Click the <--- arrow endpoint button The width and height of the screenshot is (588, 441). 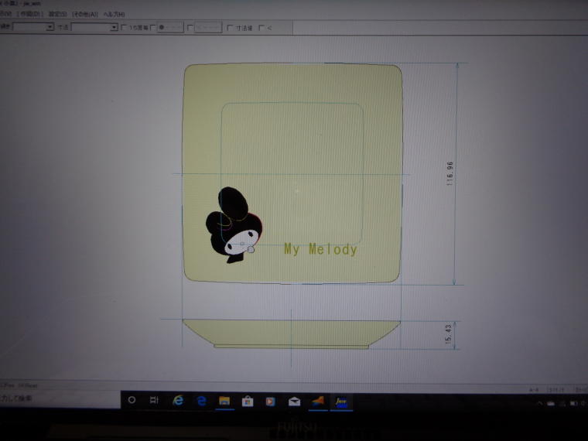pyautogui.click(x=208, y=28)
